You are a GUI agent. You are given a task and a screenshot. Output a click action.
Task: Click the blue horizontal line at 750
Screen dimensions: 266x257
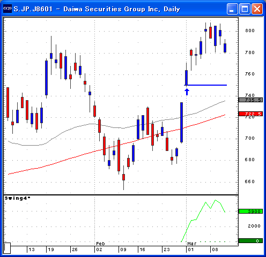205,85
